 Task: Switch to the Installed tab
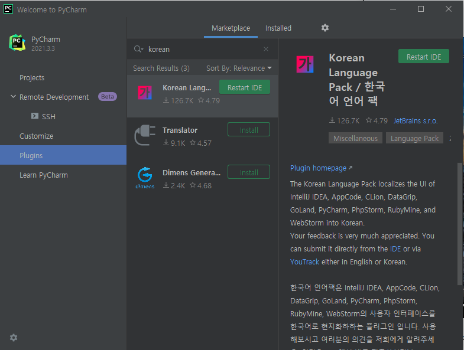click(278, 28)
